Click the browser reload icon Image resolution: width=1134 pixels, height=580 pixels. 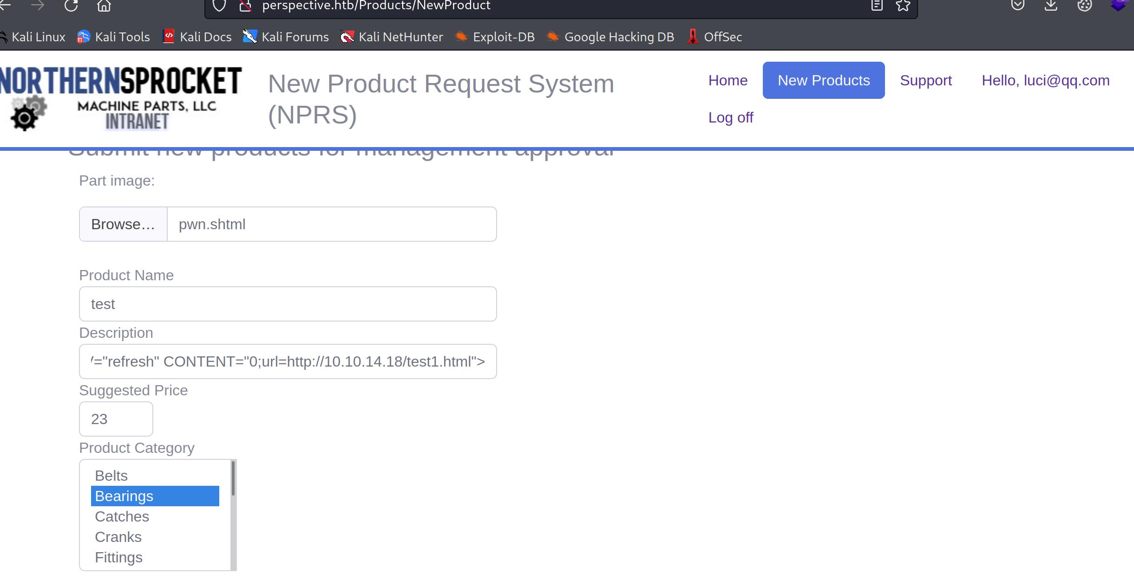(x=71, y=6)
